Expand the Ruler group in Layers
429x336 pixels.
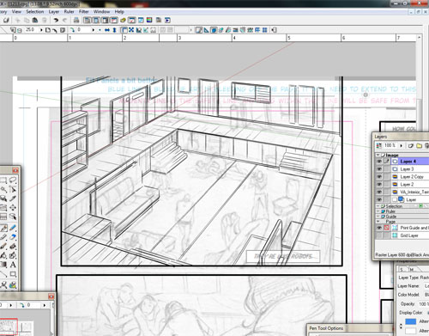pyautogui.click(x=378, y=211)
